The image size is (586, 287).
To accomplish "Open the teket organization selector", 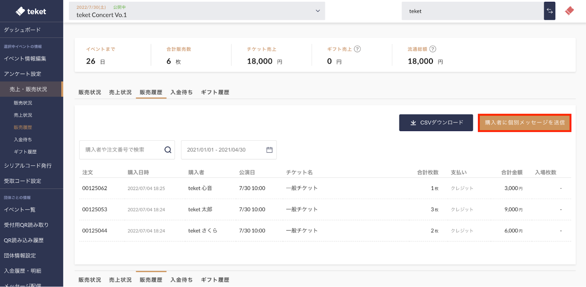I will tap(472, 11).
